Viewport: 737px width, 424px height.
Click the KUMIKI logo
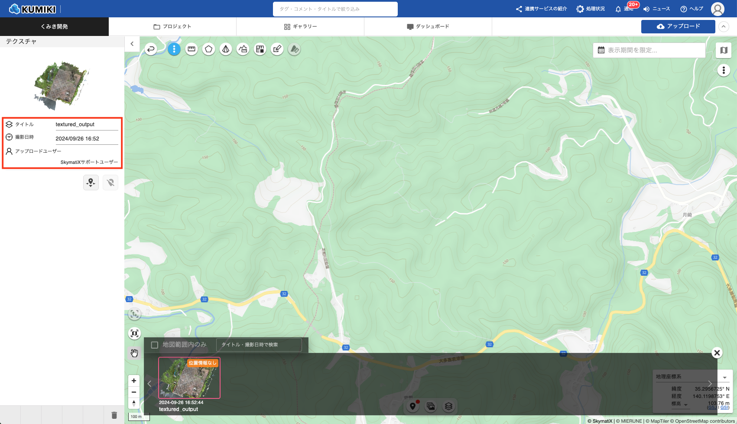[32, 9]
